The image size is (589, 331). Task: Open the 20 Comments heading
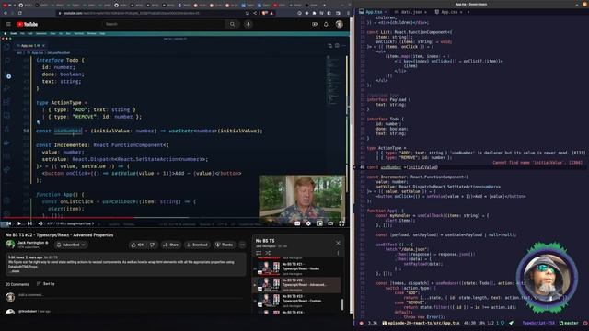tap(17, 284)
